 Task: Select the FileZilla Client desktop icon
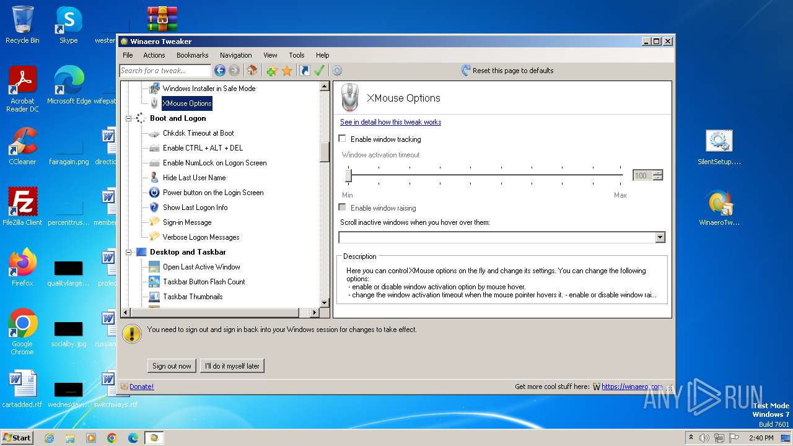22,207
